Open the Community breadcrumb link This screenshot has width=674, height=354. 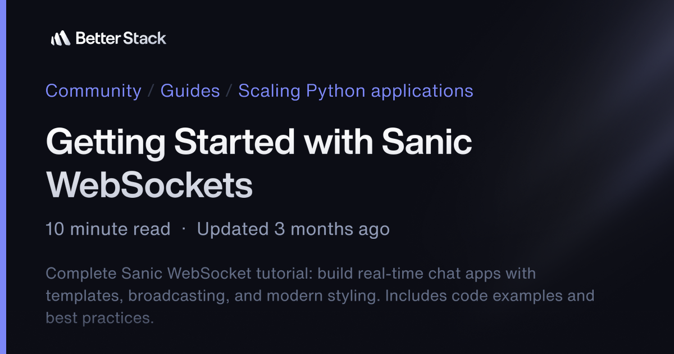point(93,90)
